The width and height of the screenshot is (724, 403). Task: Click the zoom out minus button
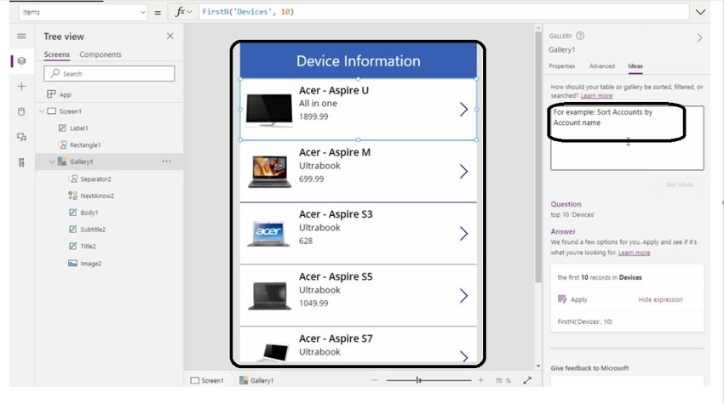[x=375, y=380]
